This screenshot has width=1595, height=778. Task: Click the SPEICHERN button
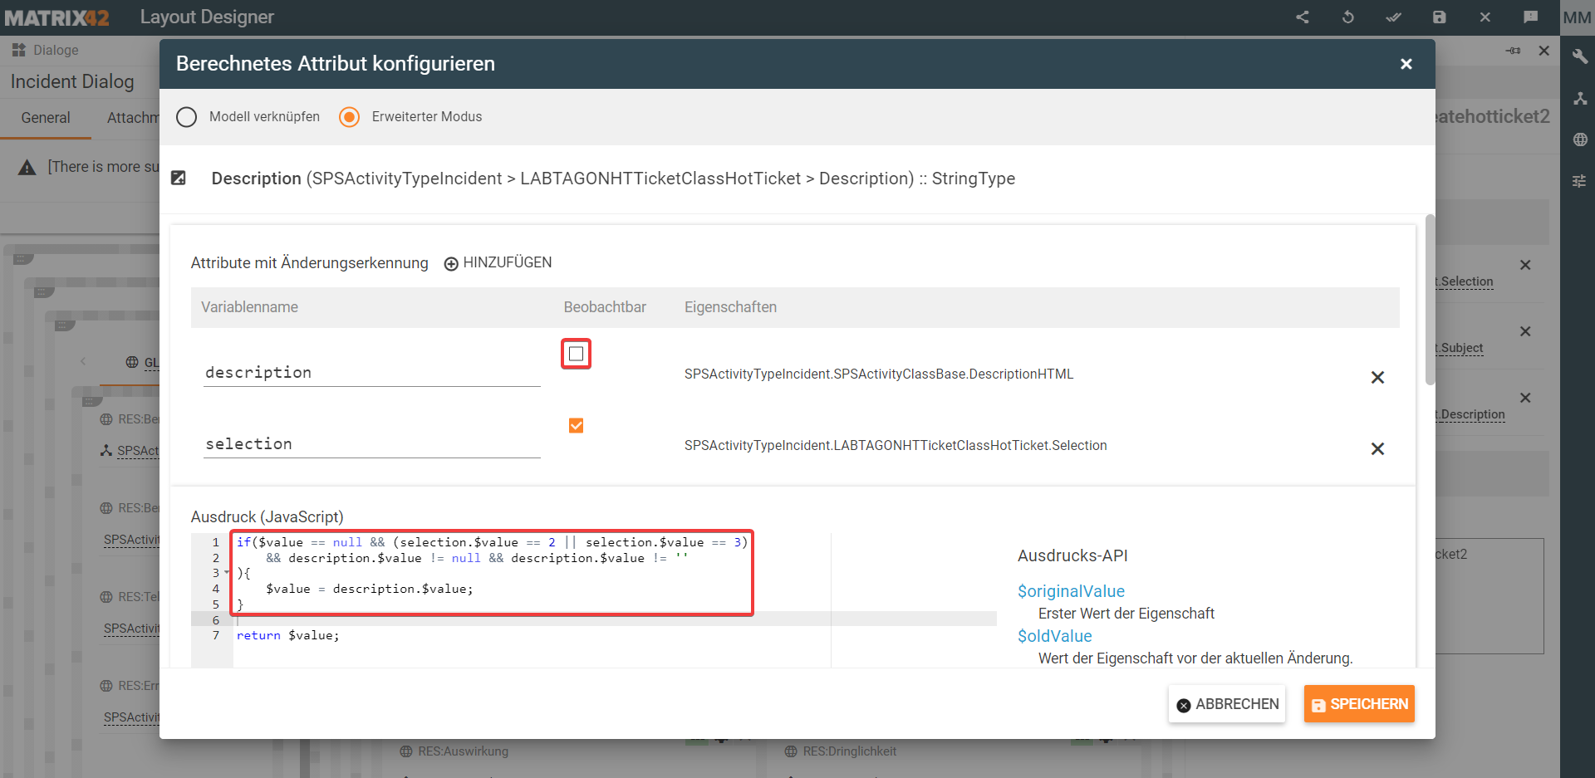[1359, 704]
